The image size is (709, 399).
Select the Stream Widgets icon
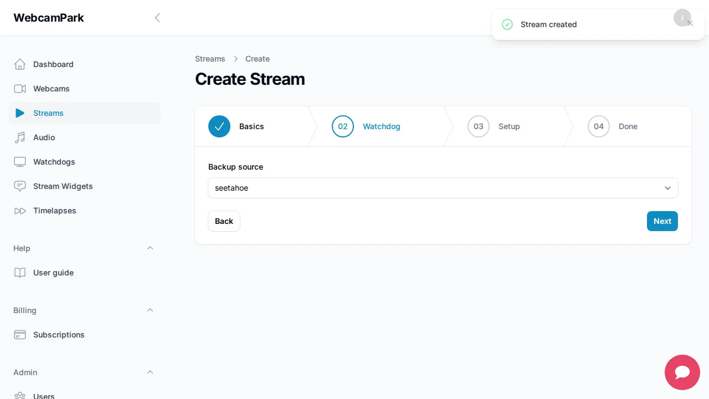point(20,186)
